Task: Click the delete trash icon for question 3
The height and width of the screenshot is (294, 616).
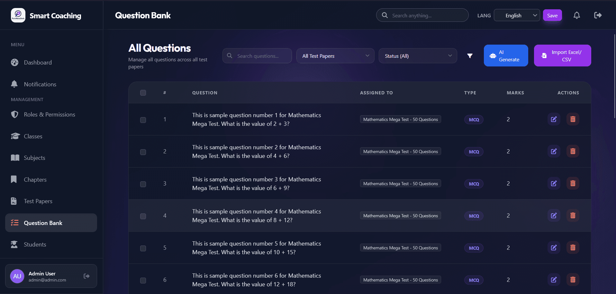Action: click(573, 183)
